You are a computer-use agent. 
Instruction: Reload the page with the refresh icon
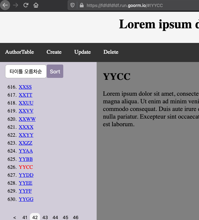tap(26, 5)
